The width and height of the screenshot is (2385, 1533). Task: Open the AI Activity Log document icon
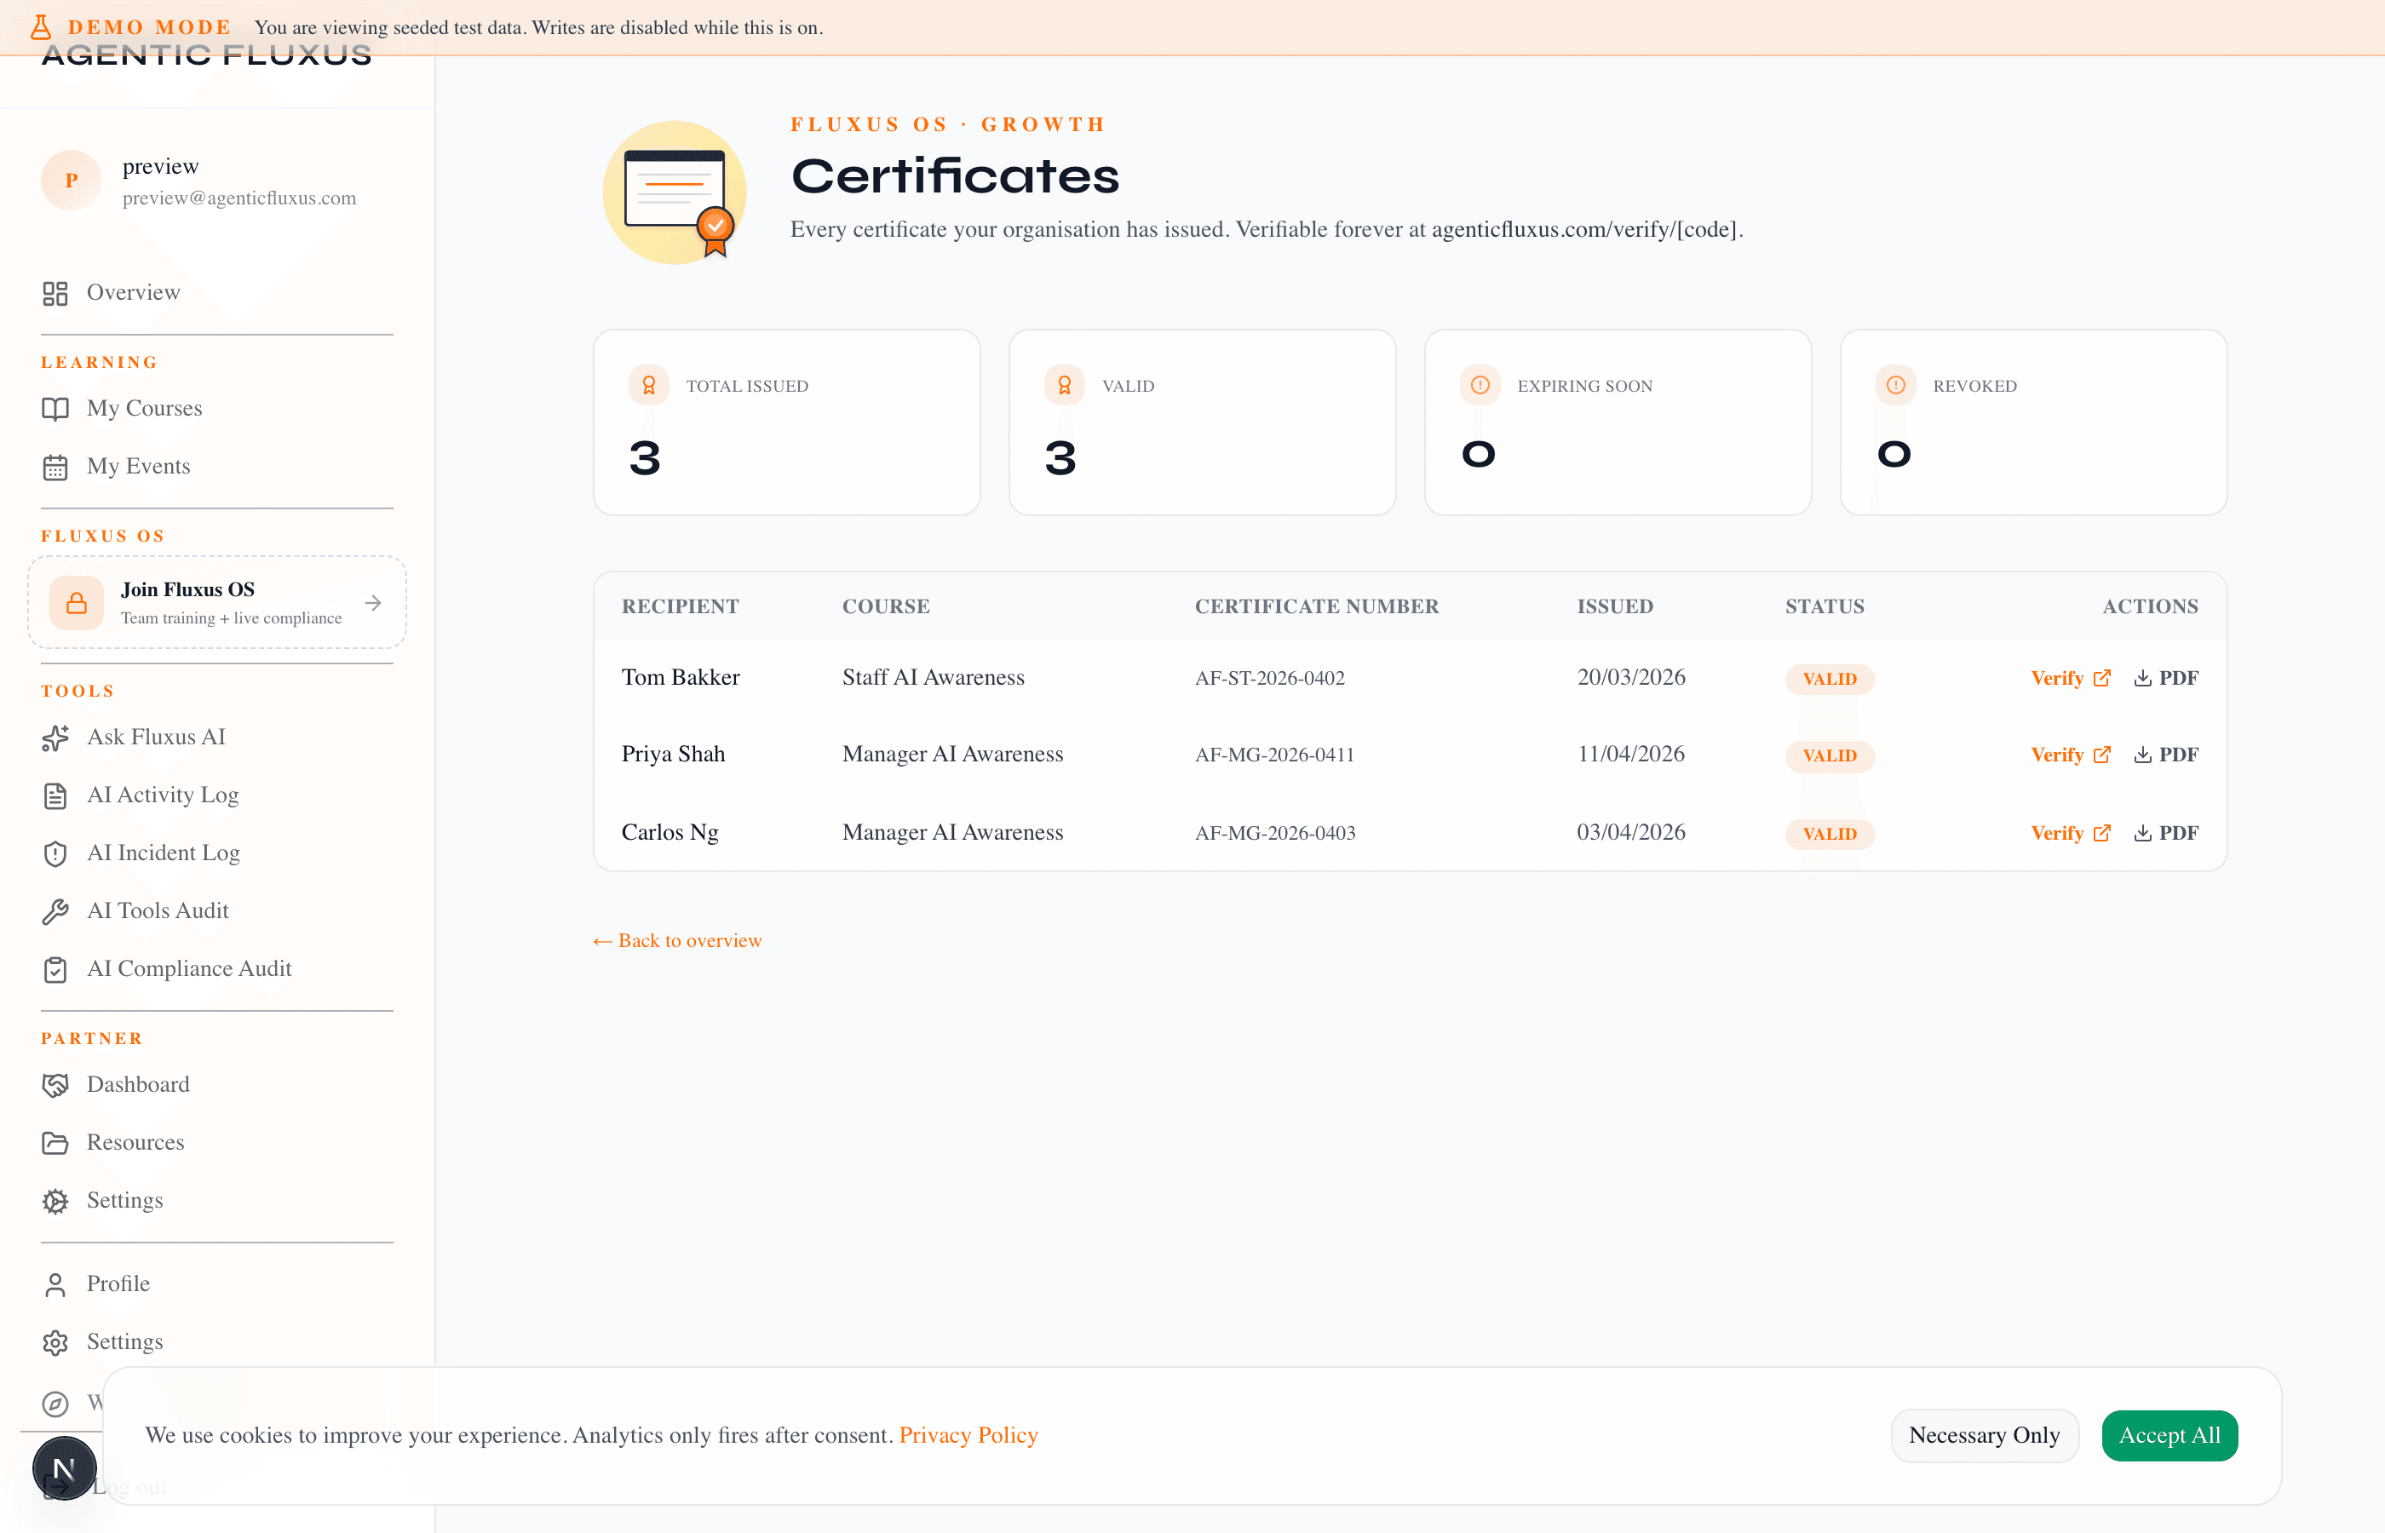pyautogui.click(x=55, y=795)
